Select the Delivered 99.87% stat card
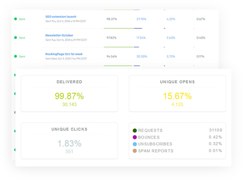 [69, 94]
